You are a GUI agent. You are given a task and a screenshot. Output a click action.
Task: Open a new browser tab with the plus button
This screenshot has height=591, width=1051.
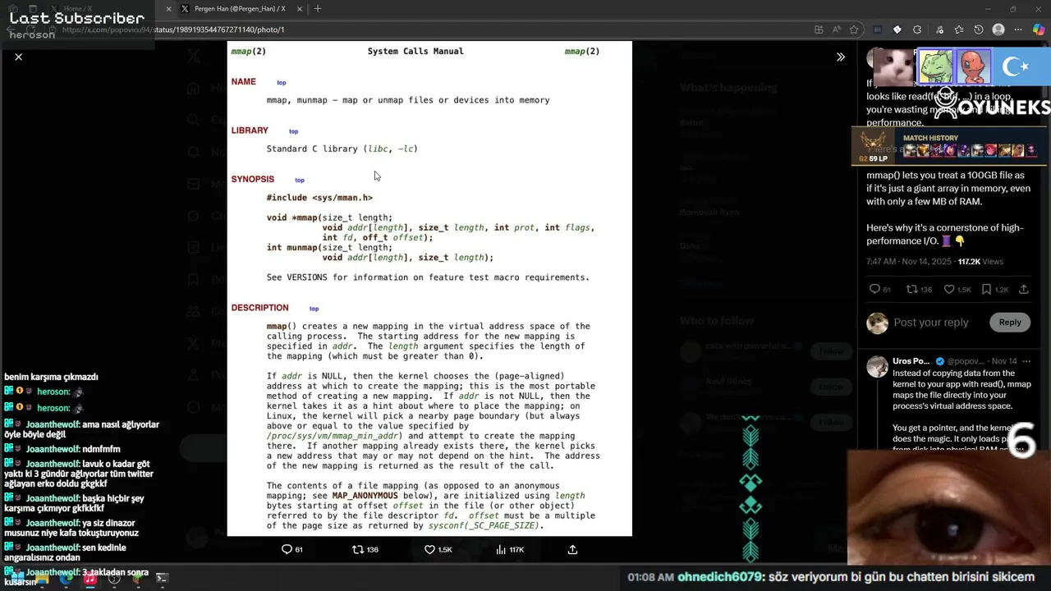coord(318,9)
